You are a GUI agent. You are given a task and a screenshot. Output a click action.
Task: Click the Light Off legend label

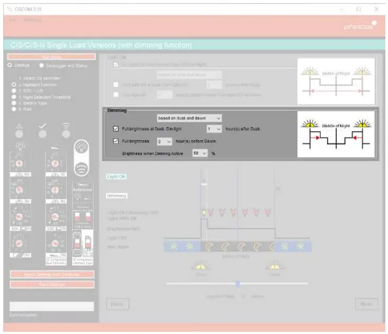pos(116,176)
